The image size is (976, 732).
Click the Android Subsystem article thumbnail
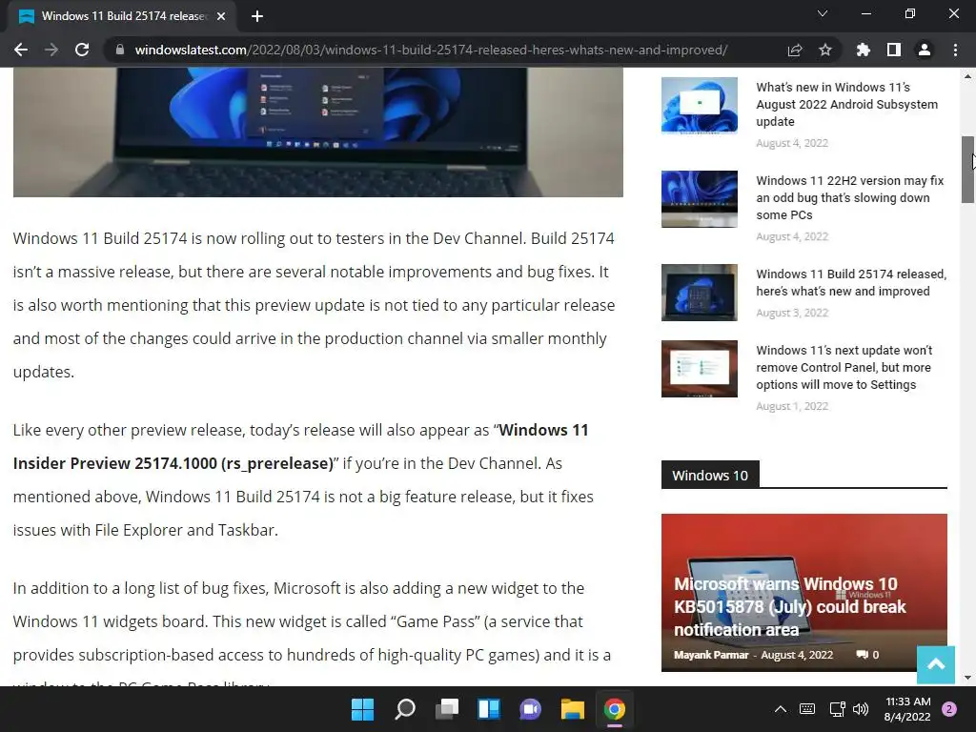pos(699,105)
